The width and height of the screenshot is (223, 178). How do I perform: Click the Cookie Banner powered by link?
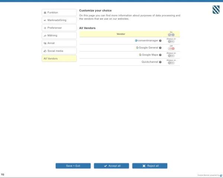pos(209,175)
